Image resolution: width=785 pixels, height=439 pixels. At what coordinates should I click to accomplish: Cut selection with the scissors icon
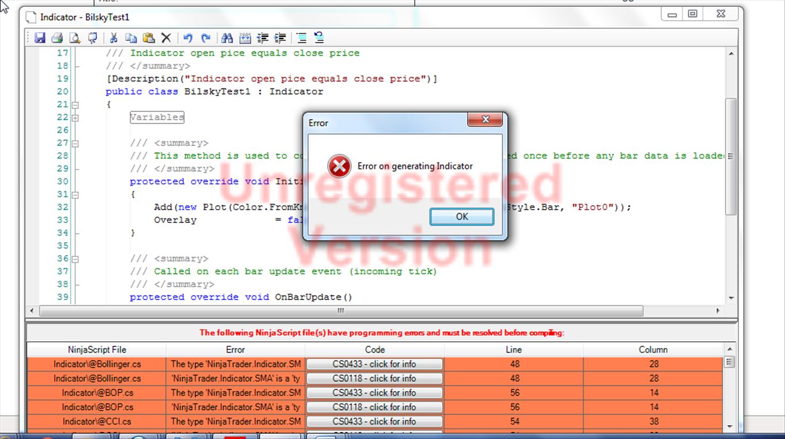[x=113, y=38]
